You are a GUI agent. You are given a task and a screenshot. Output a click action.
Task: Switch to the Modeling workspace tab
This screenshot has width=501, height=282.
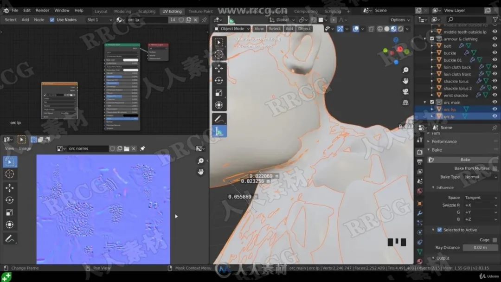point(122,11)
